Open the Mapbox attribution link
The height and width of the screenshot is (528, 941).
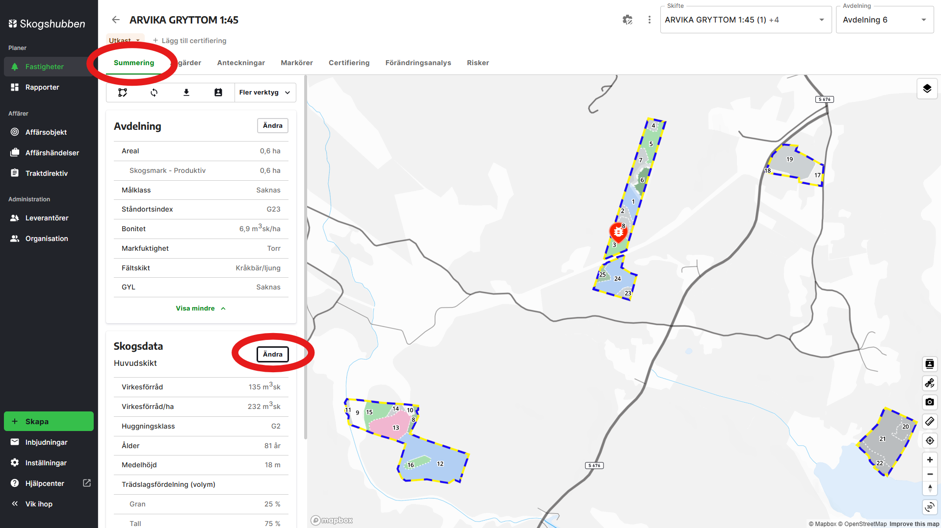pos(822,524)
